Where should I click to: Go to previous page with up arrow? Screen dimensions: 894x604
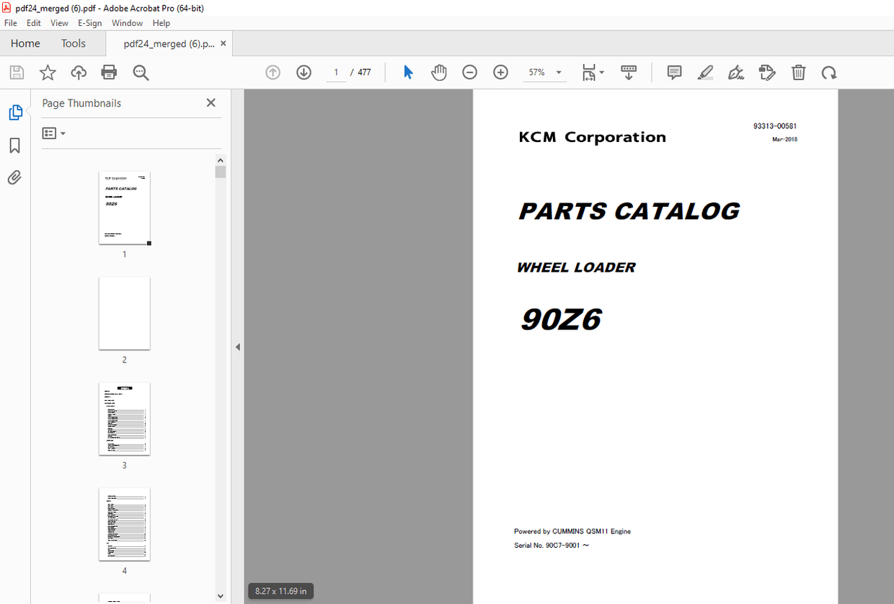[273, 72]
